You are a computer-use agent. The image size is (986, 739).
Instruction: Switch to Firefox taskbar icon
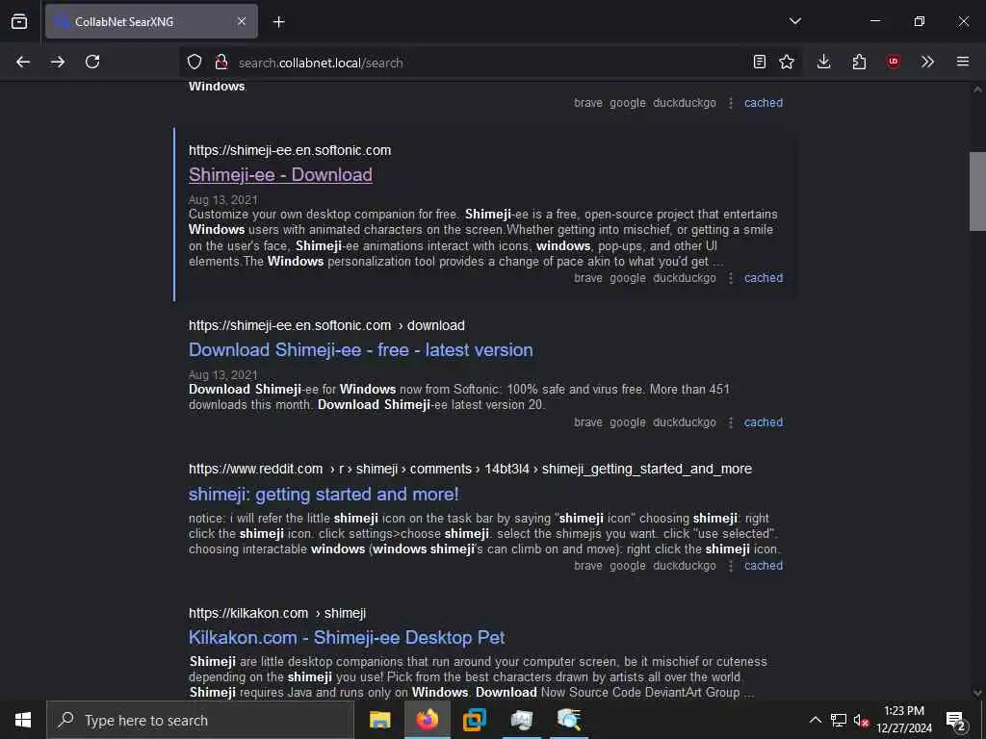point(427,720)
